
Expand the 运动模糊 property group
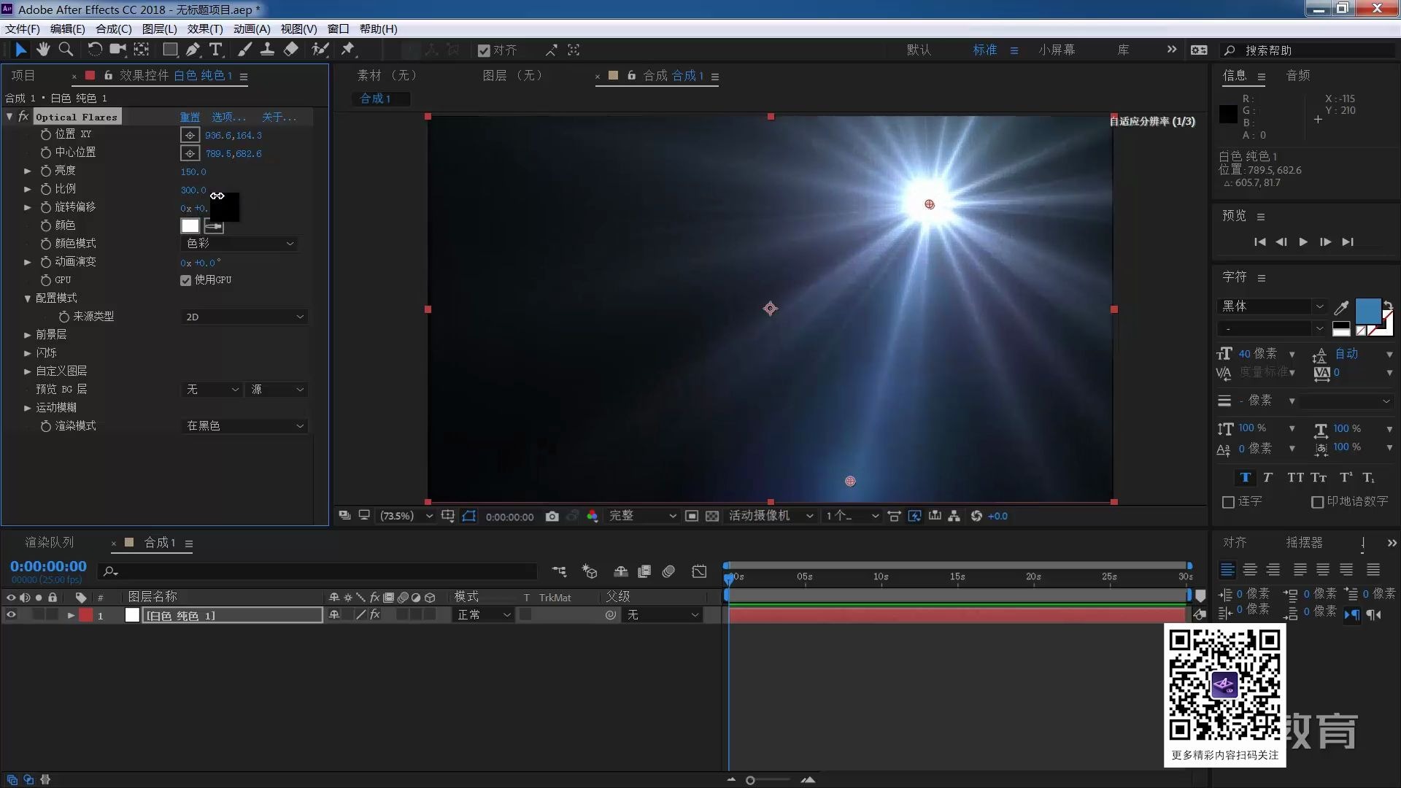click(x=28, y=408)
